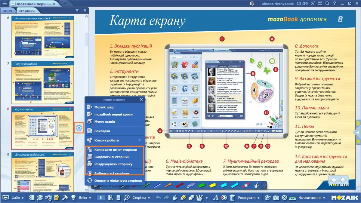This screenshot has height=203, width=361.
Task: Expand the Налаштування dropdown menu
Action: (x=312, y=198)
